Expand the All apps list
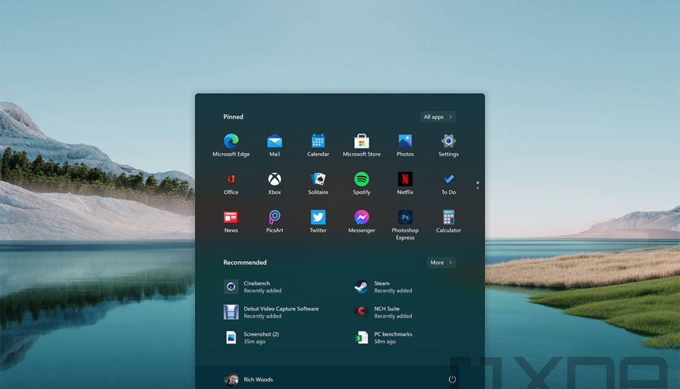This screenshot has height=389, width=680. 437,117
